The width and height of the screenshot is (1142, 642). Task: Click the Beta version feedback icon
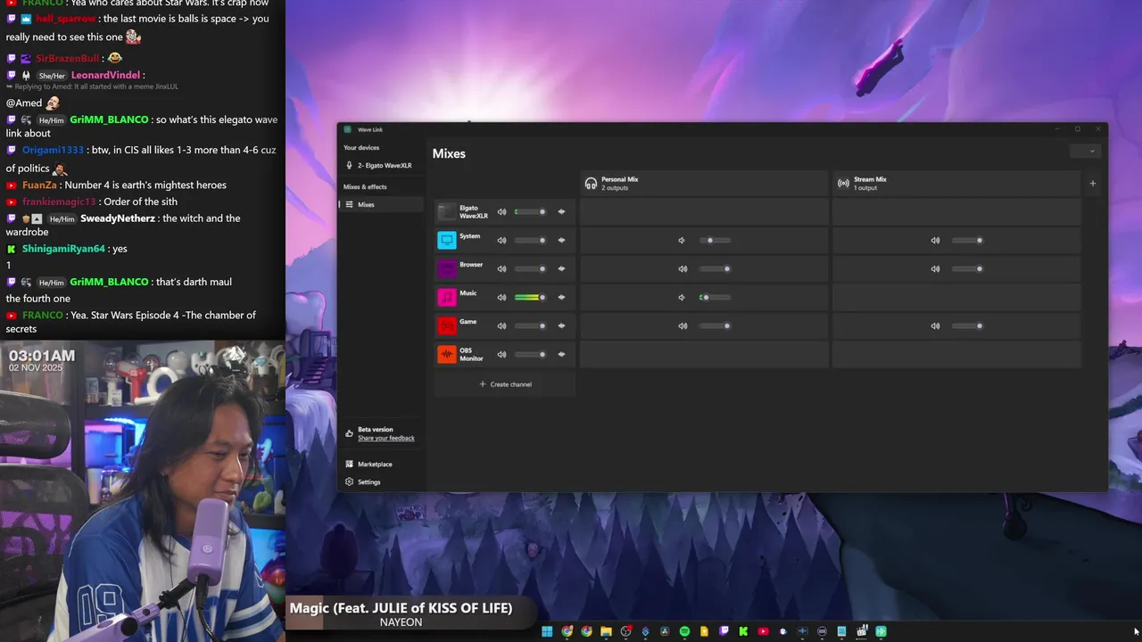(349, 433)
